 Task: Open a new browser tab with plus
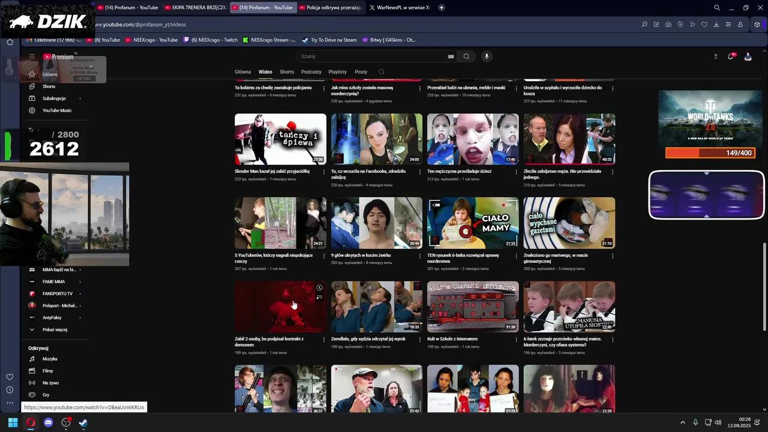click(x=442, y=8)
